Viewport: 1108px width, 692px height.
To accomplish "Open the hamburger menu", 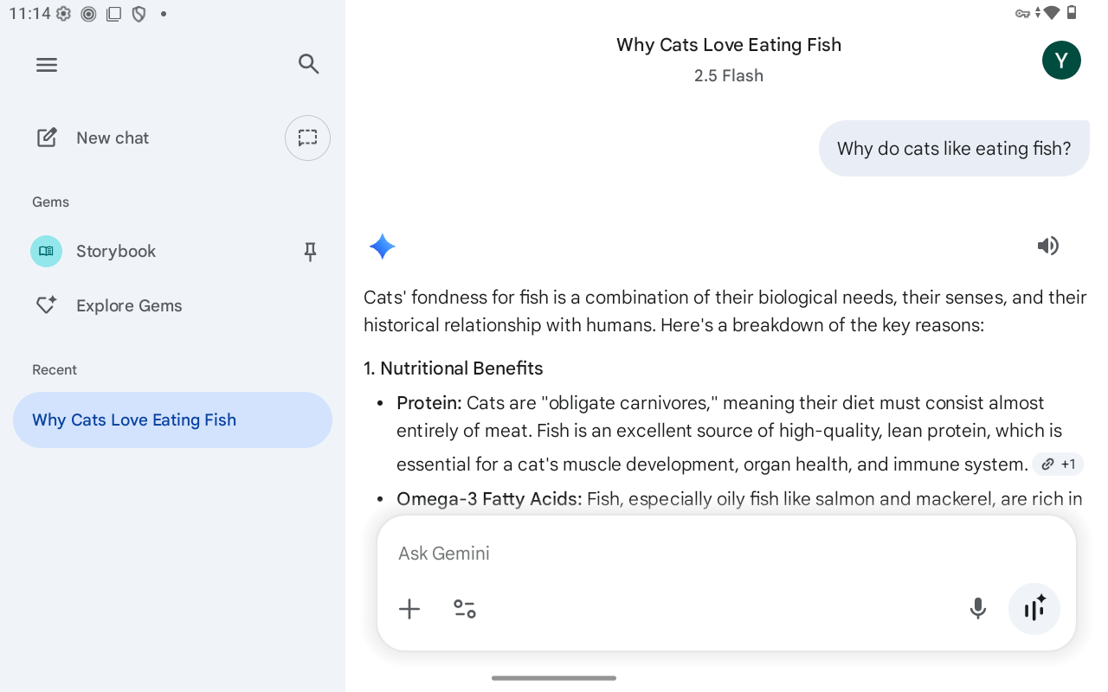I will click(47, 65).
